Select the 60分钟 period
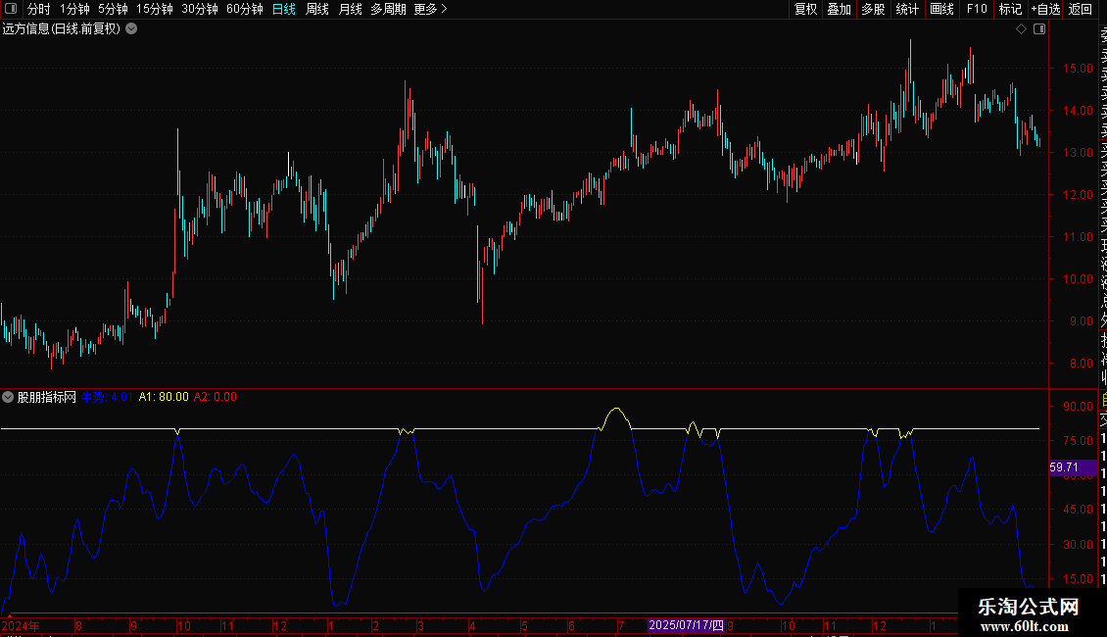The image size is (1107, 637). (245, 9)
